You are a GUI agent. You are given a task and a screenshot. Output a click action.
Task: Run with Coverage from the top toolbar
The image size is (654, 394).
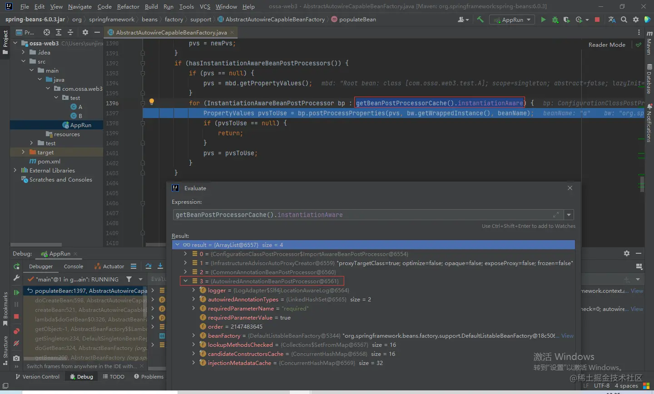[566, 20]
